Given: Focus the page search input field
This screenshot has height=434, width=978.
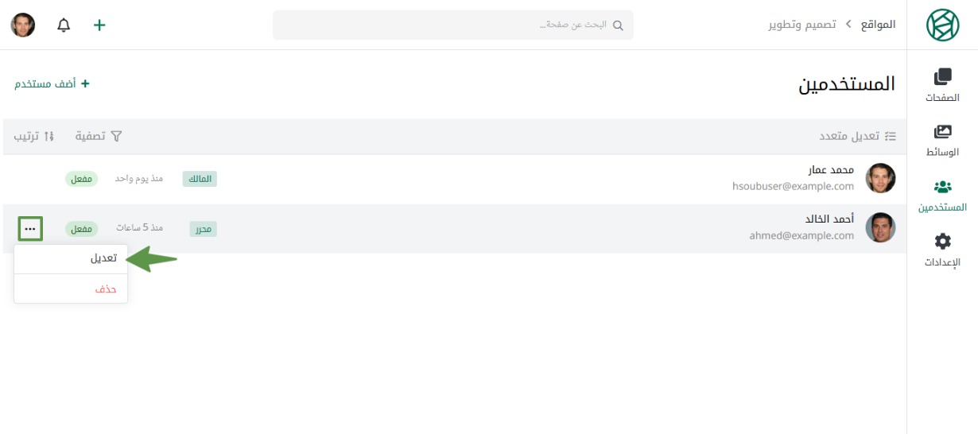Looking at the screenshot, I should [453, 25].
